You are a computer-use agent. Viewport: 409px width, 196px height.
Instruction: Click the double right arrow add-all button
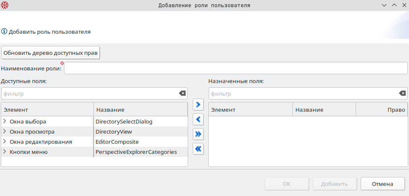[198, 134]
